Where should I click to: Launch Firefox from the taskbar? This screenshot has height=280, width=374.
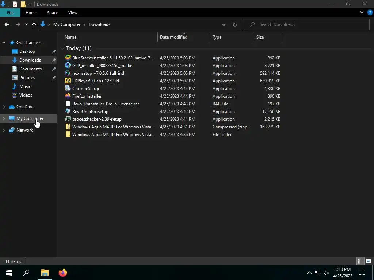coord(63,273)
